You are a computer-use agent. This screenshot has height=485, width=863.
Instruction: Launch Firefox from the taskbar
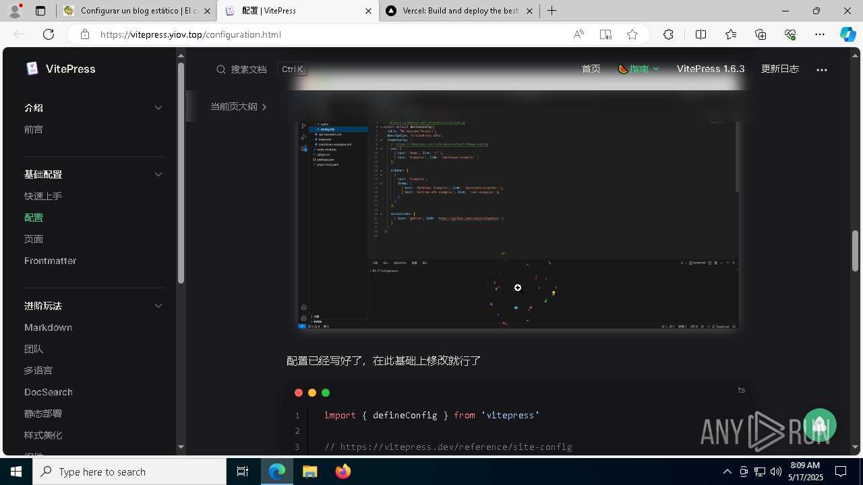[x=343, y=472]
